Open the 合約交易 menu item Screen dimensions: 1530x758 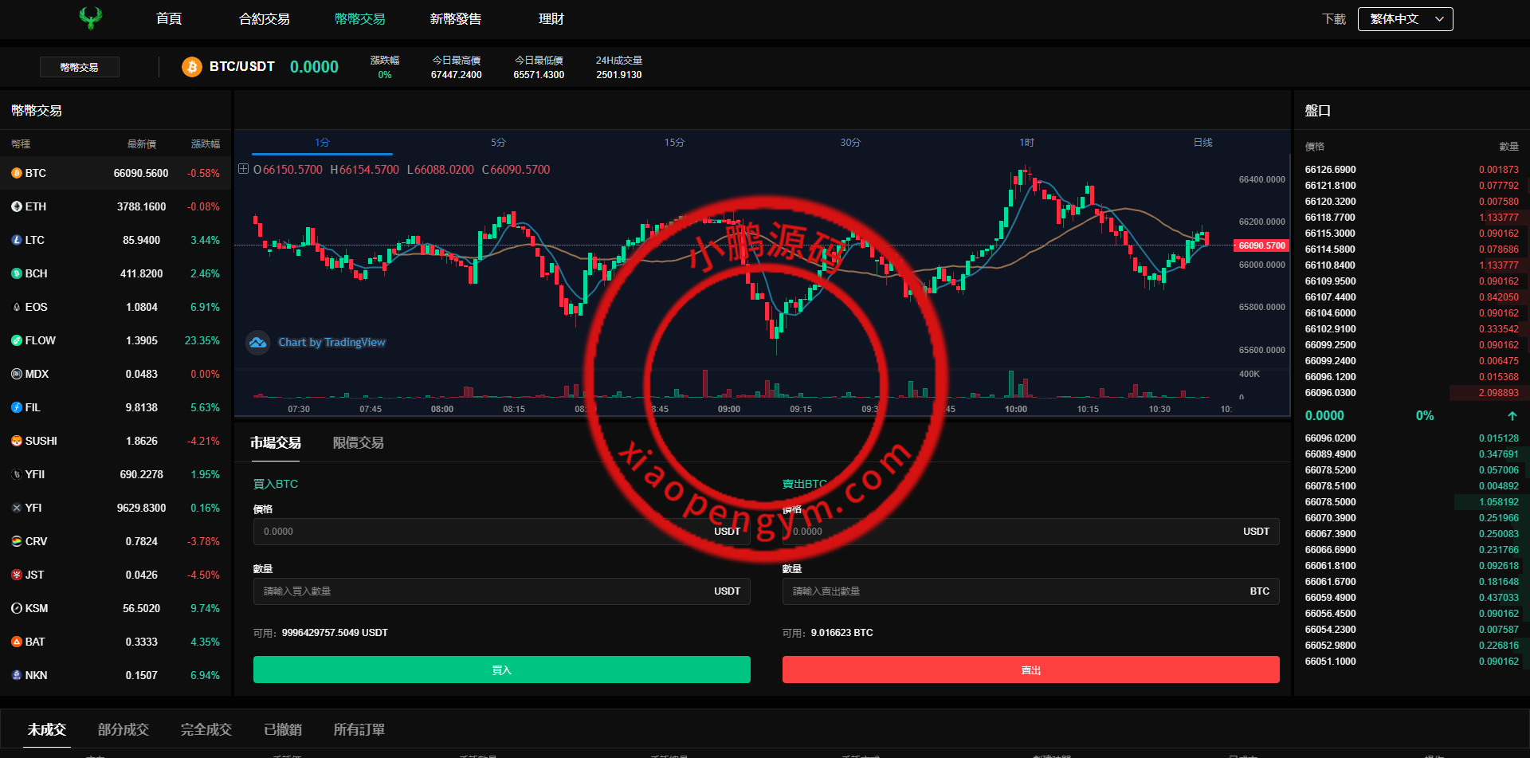point(264,19)
